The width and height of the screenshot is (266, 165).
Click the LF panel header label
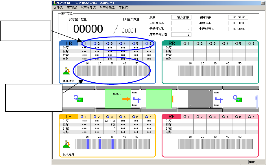(x=68, y=117)
